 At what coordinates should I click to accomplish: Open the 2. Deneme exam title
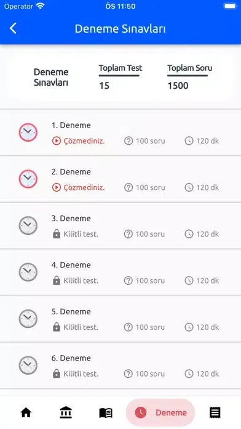71,172
